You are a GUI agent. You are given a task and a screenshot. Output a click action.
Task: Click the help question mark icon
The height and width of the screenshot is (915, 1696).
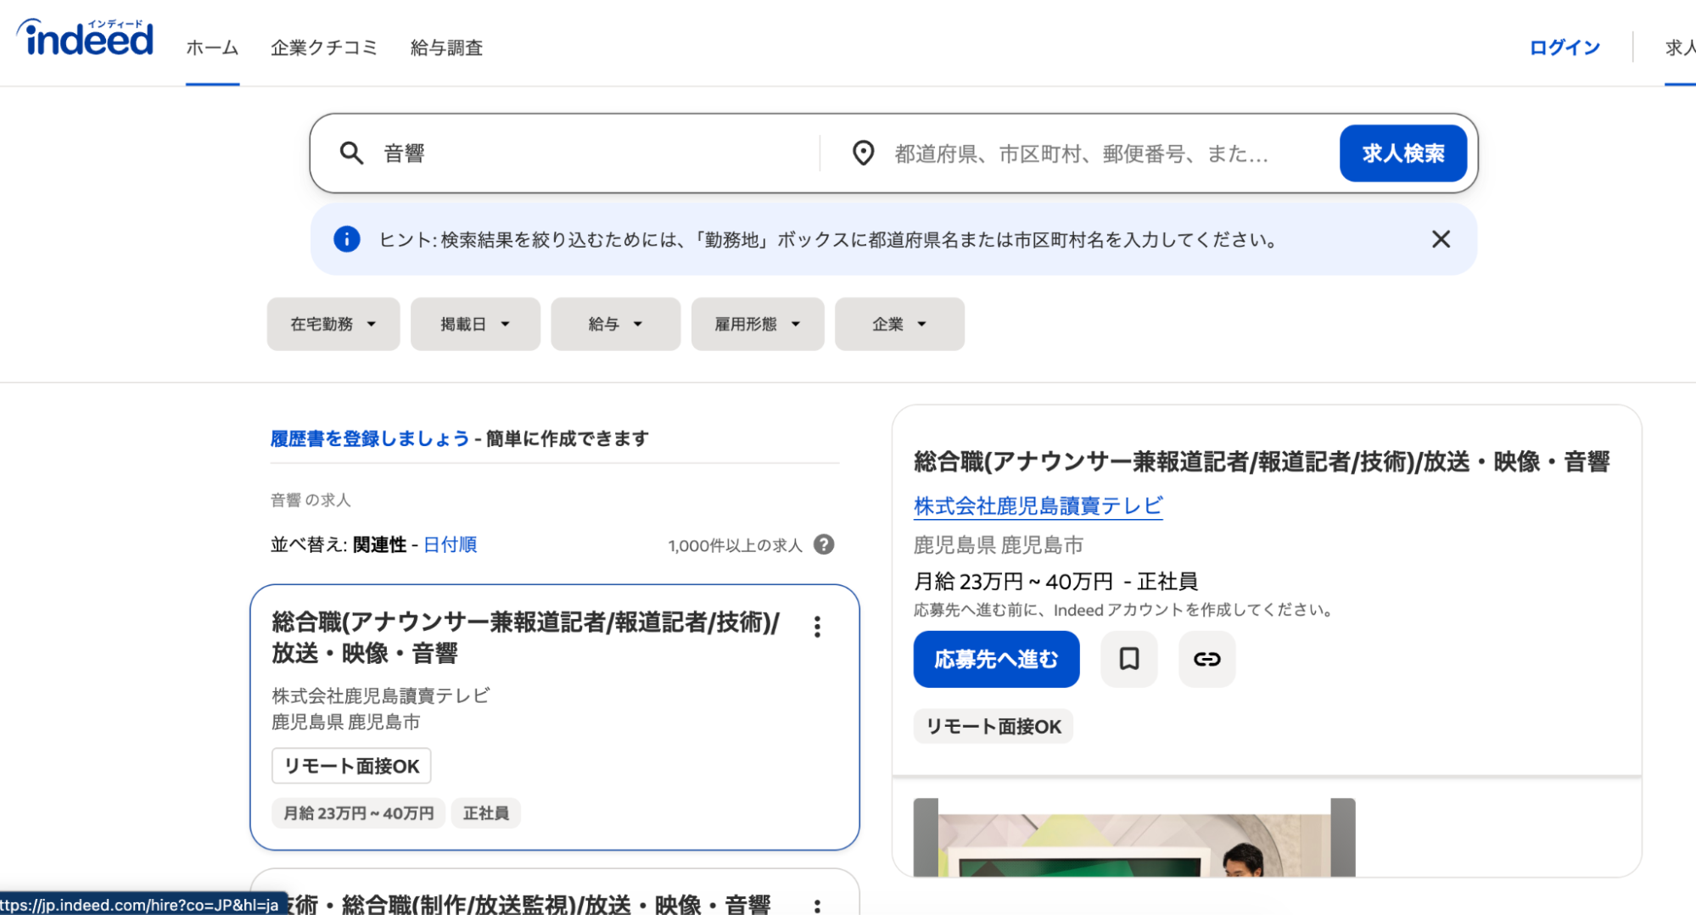click(x=823, y=544)
